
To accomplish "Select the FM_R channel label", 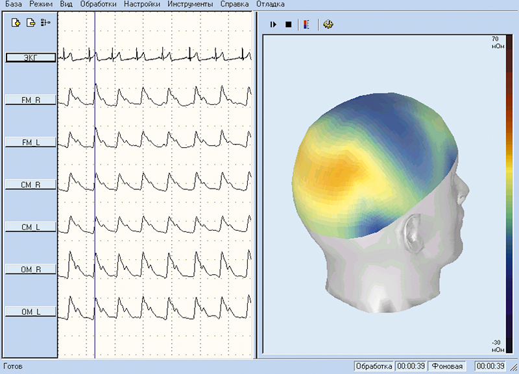I will click(30, 100).
